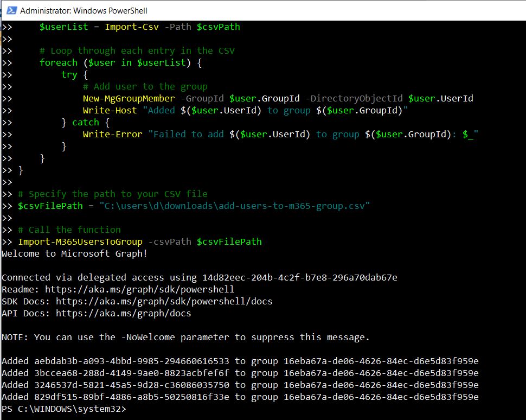The width and height of the screenshot is (526, 420).
Task: Click the foreach keyword in the loop
Action: [x=59, y=62]
